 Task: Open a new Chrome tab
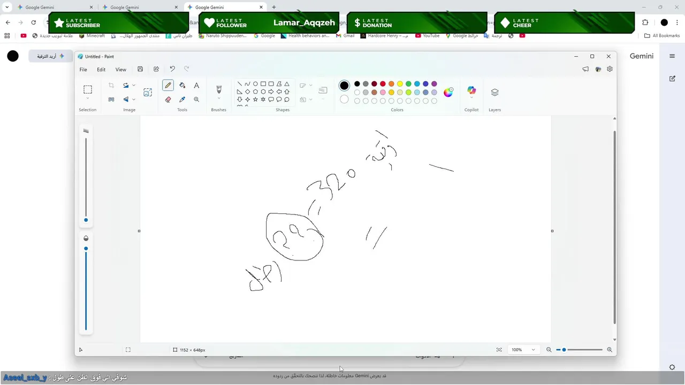coord(274,7)
